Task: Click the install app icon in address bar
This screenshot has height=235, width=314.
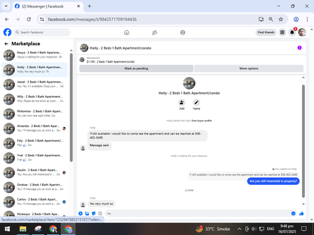Action: [x=261, y=19]
